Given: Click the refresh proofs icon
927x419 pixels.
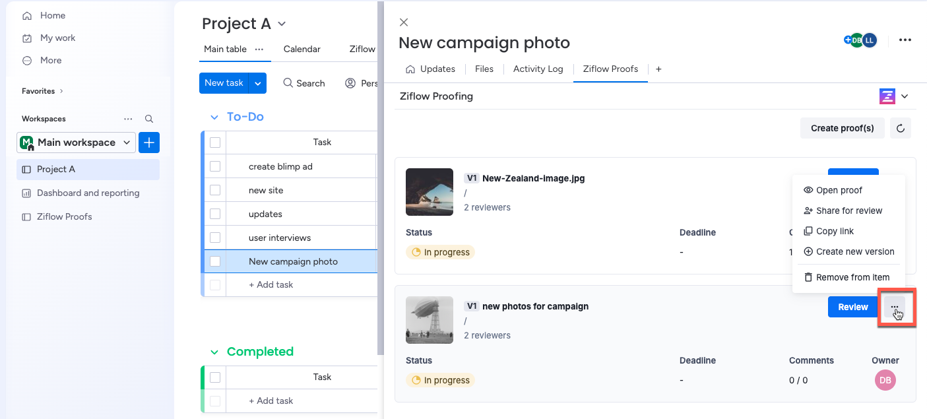Looking at the screenshot, I should tap(901, 128).
